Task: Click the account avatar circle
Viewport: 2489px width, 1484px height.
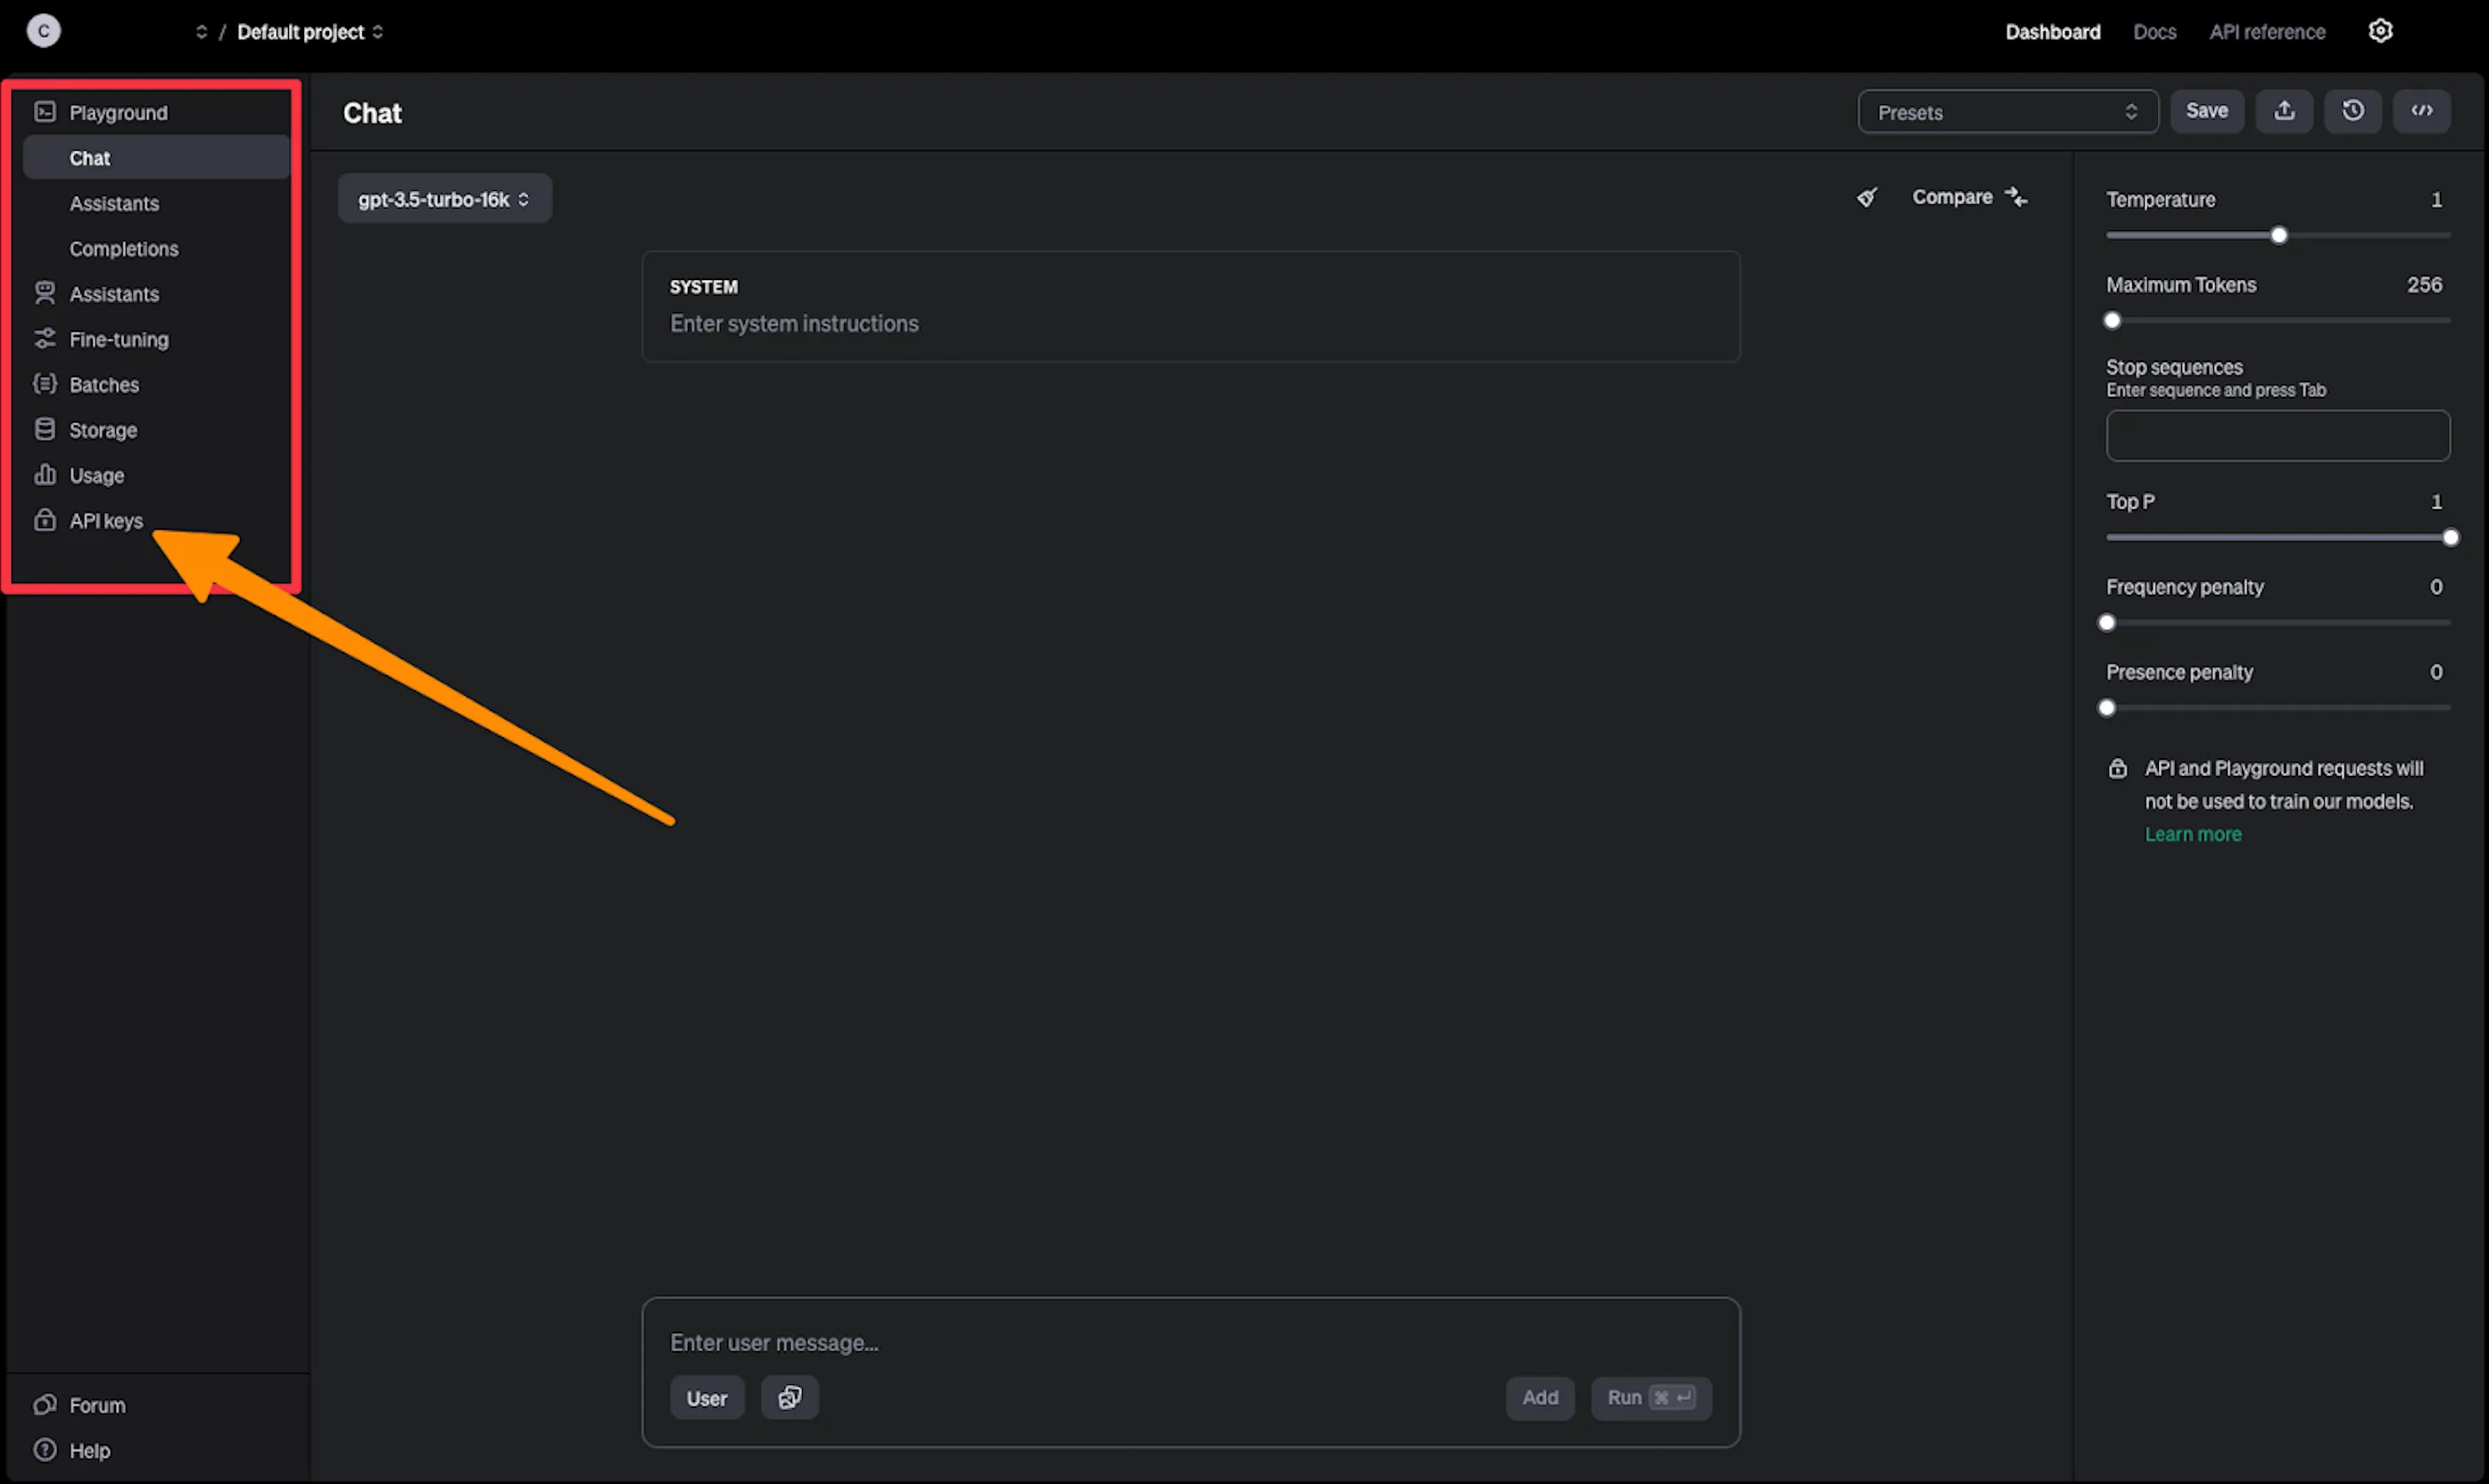Action: tap(43, 31)
